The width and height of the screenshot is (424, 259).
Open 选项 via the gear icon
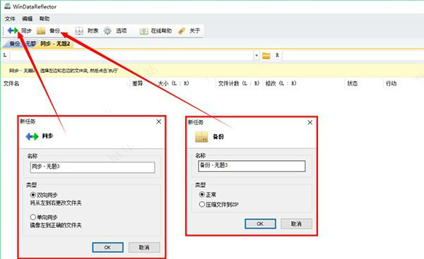(107, 31)
